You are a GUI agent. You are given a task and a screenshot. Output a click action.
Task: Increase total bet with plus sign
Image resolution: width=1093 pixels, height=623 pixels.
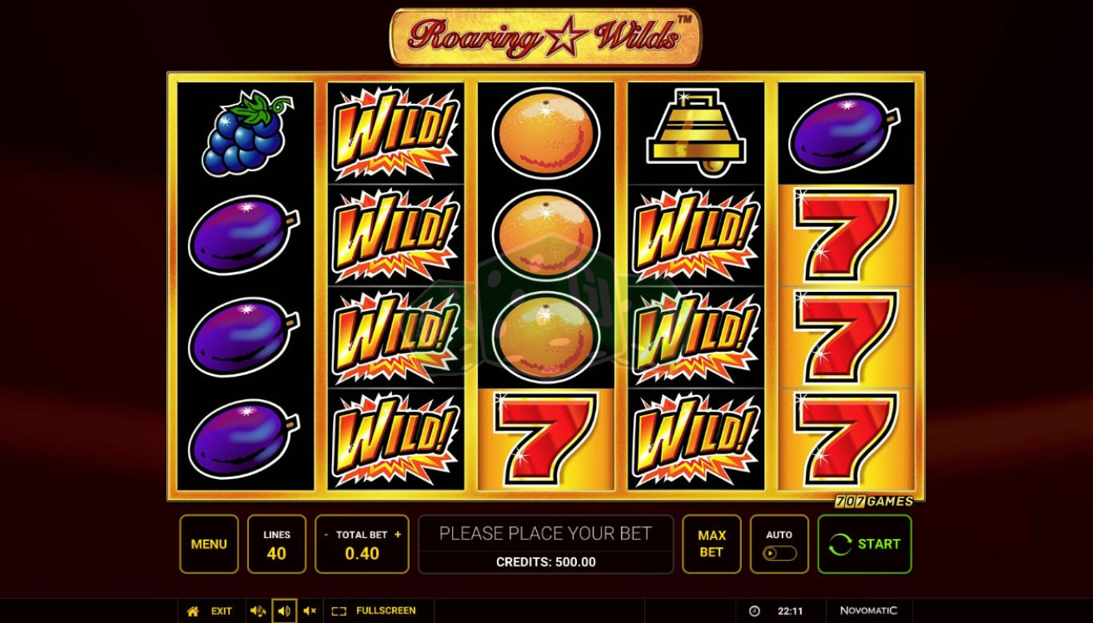coord(398,535)
